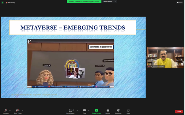
Task: Click the instagram.com link in video footer
Action: 102,87
